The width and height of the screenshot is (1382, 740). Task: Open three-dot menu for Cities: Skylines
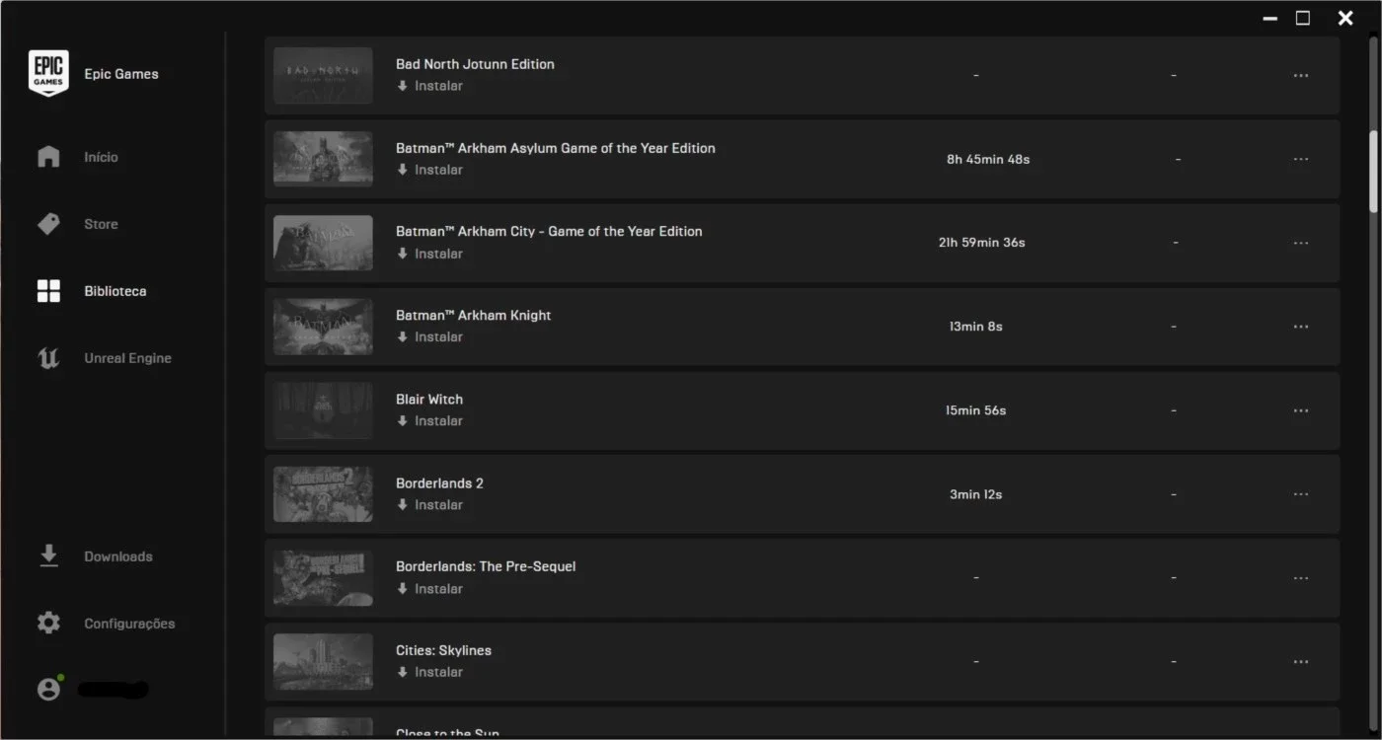1301,662
